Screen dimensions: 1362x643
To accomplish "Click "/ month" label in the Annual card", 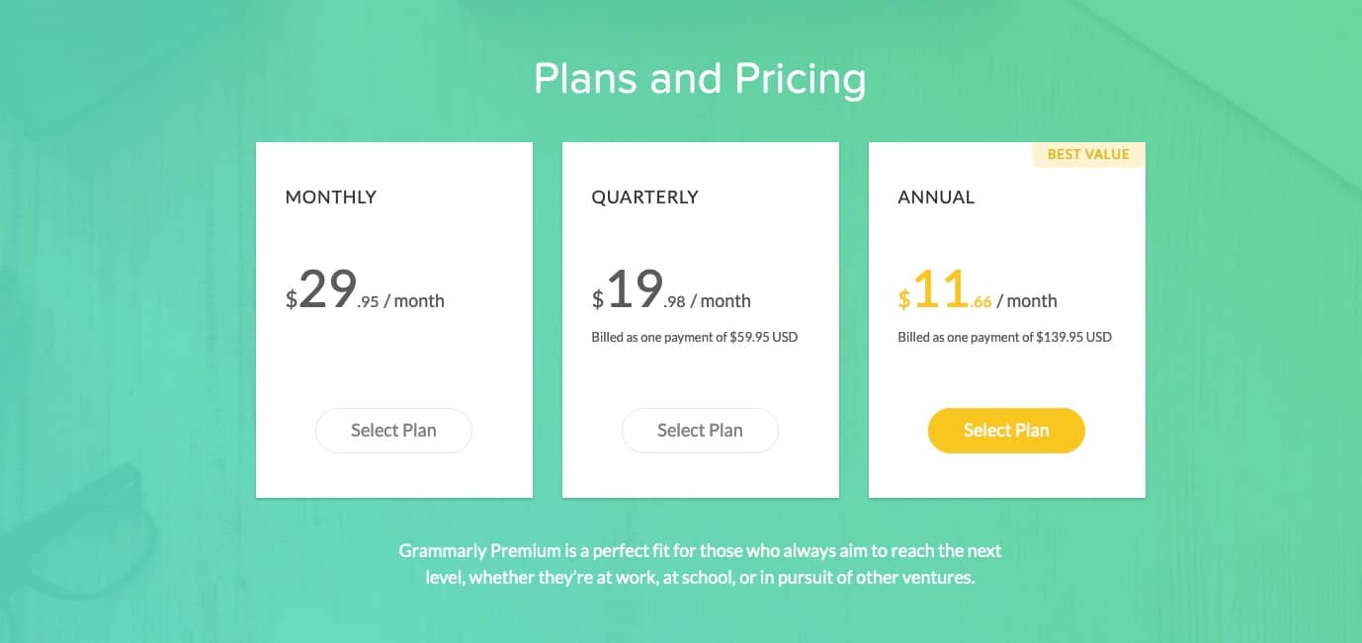I will (1027, 301).
